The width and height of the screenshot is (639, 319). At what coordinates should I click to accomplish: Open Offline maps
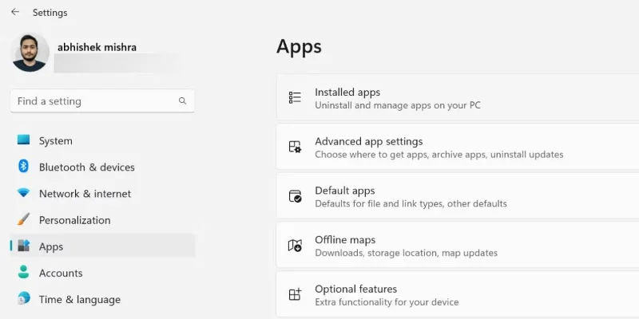click(x=458, y=246)
